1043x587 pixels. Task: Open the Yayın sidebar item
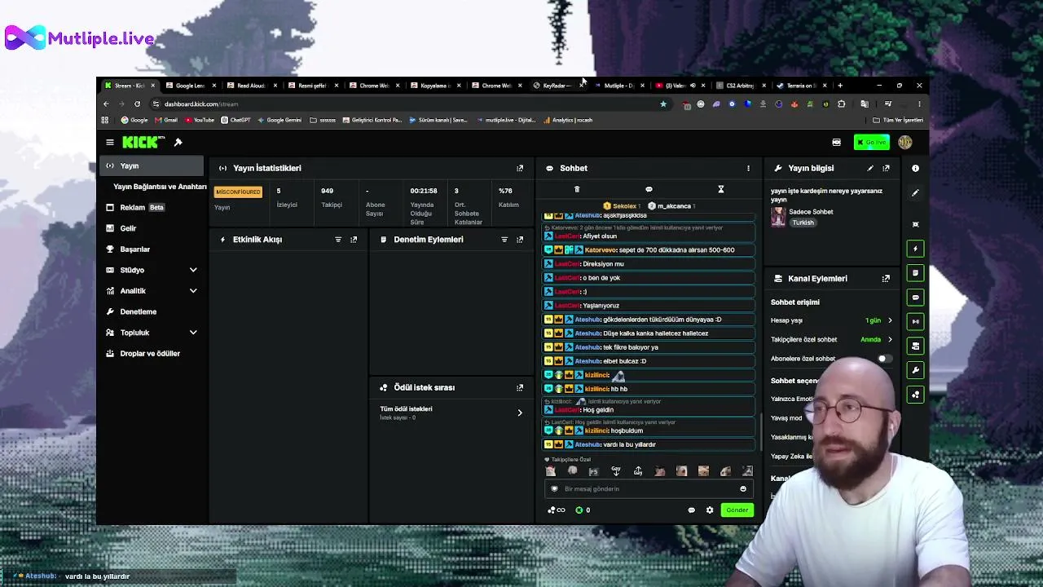pyautogui.click(x=153, y=166)
